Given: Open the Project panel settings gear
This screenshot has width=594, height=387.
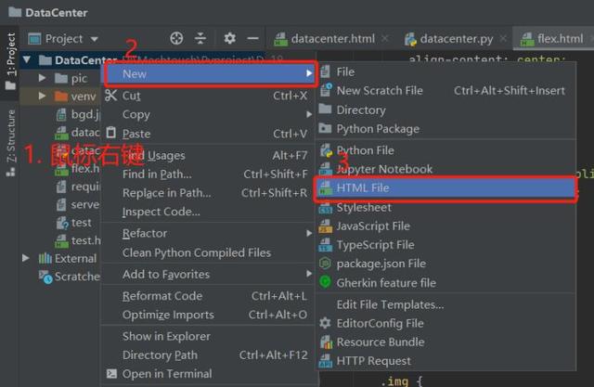Looking at the screenshot, I should 229,38.
